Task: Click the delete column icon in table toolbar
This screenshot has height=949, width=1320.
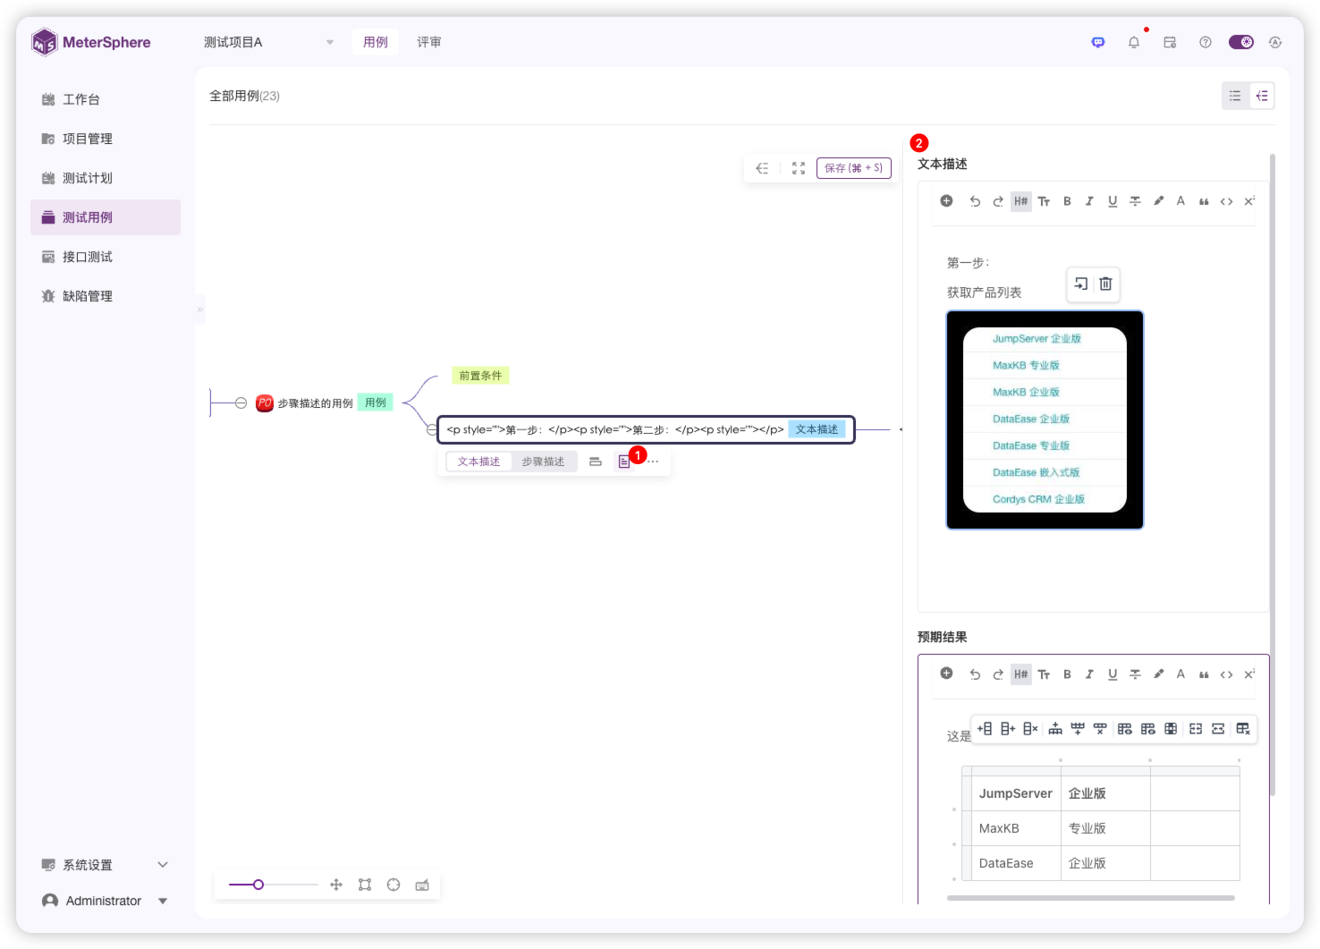Action: tap(1029, 728)
